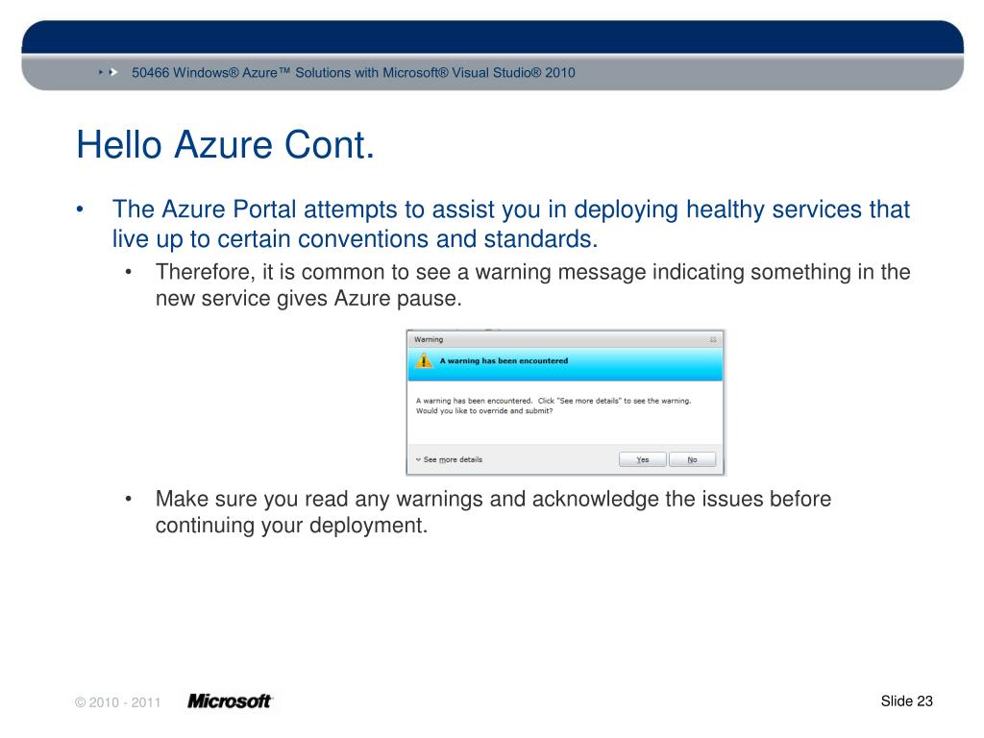Click the yellow warning triangle icon
The width and height of the screenshot is (984, 738).
[x=424, y=361]
